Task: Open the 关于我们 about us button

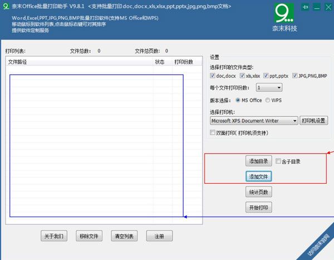Action: coord(54,236)
